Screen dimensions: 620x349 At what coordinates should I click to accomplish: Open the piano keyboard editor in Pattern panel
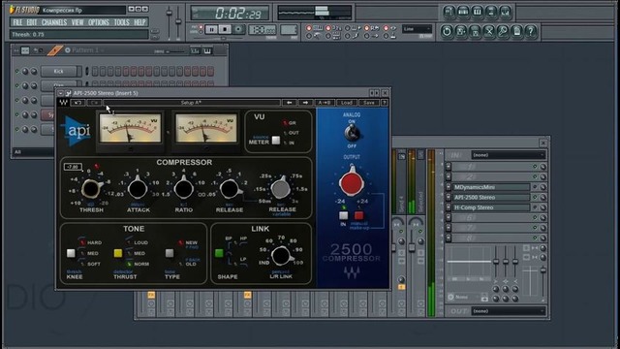coord(207,51)
